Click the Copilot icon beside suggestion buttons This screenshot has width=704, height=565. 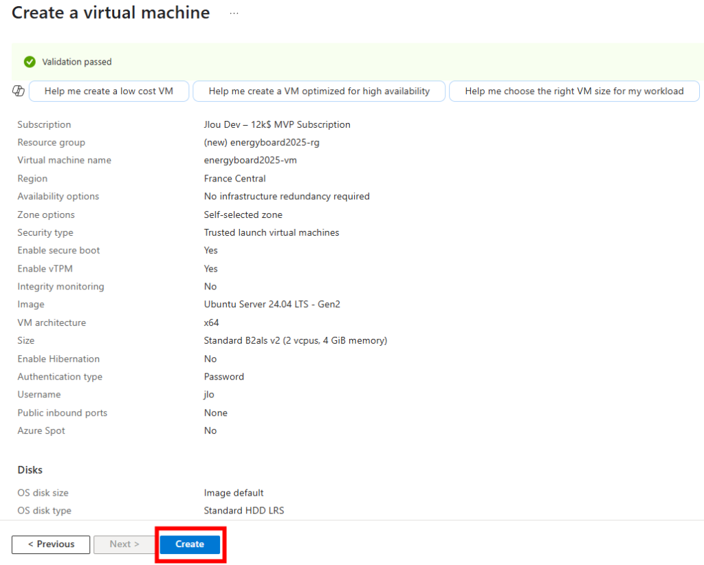[x=19, y=91]
